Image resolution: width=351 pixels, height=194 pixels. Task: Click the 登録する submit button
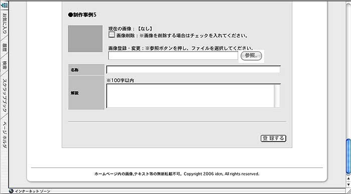click(273, 138)
